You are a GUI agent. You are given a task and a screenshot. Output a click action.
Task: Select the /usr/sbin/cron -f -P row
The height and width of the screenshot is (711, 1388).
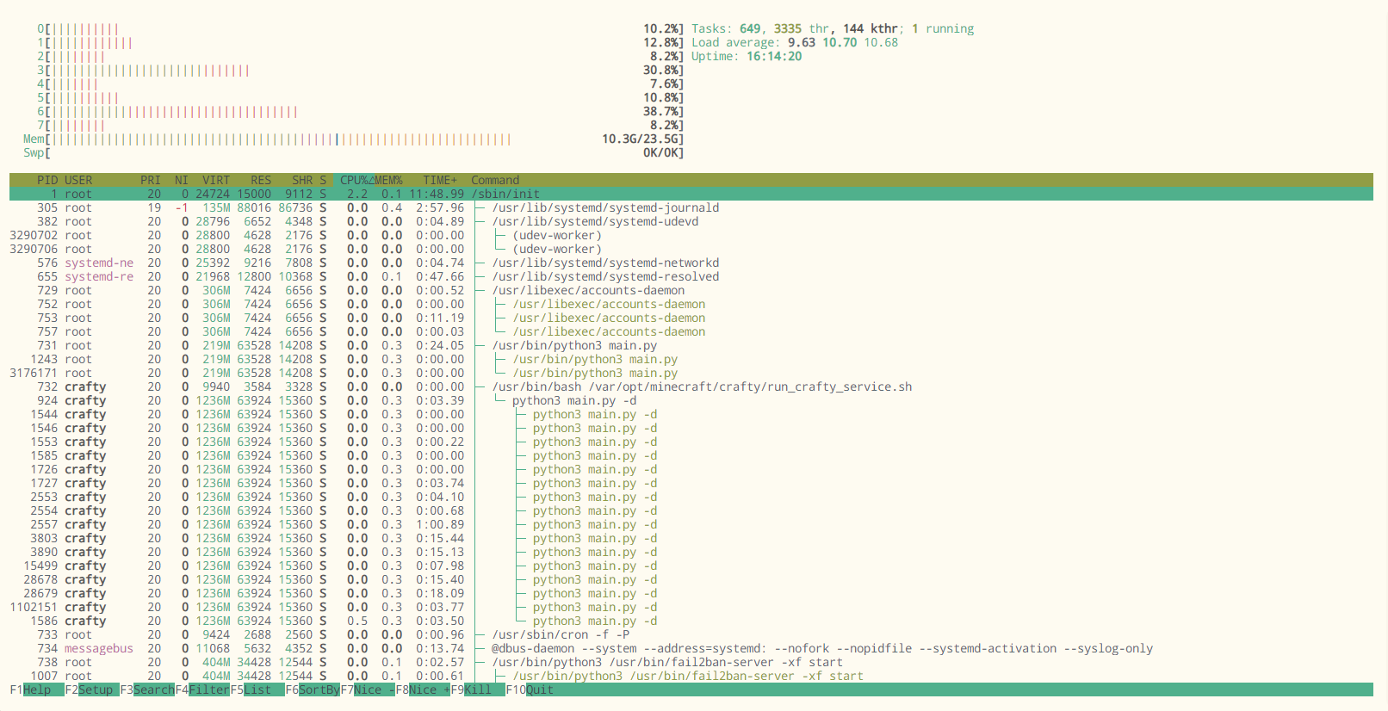click(x=691, y=634)
